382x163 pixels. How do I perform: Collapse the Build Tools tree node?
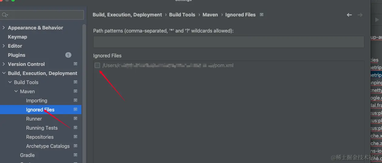pyautogui.click(x=10, y=82)
